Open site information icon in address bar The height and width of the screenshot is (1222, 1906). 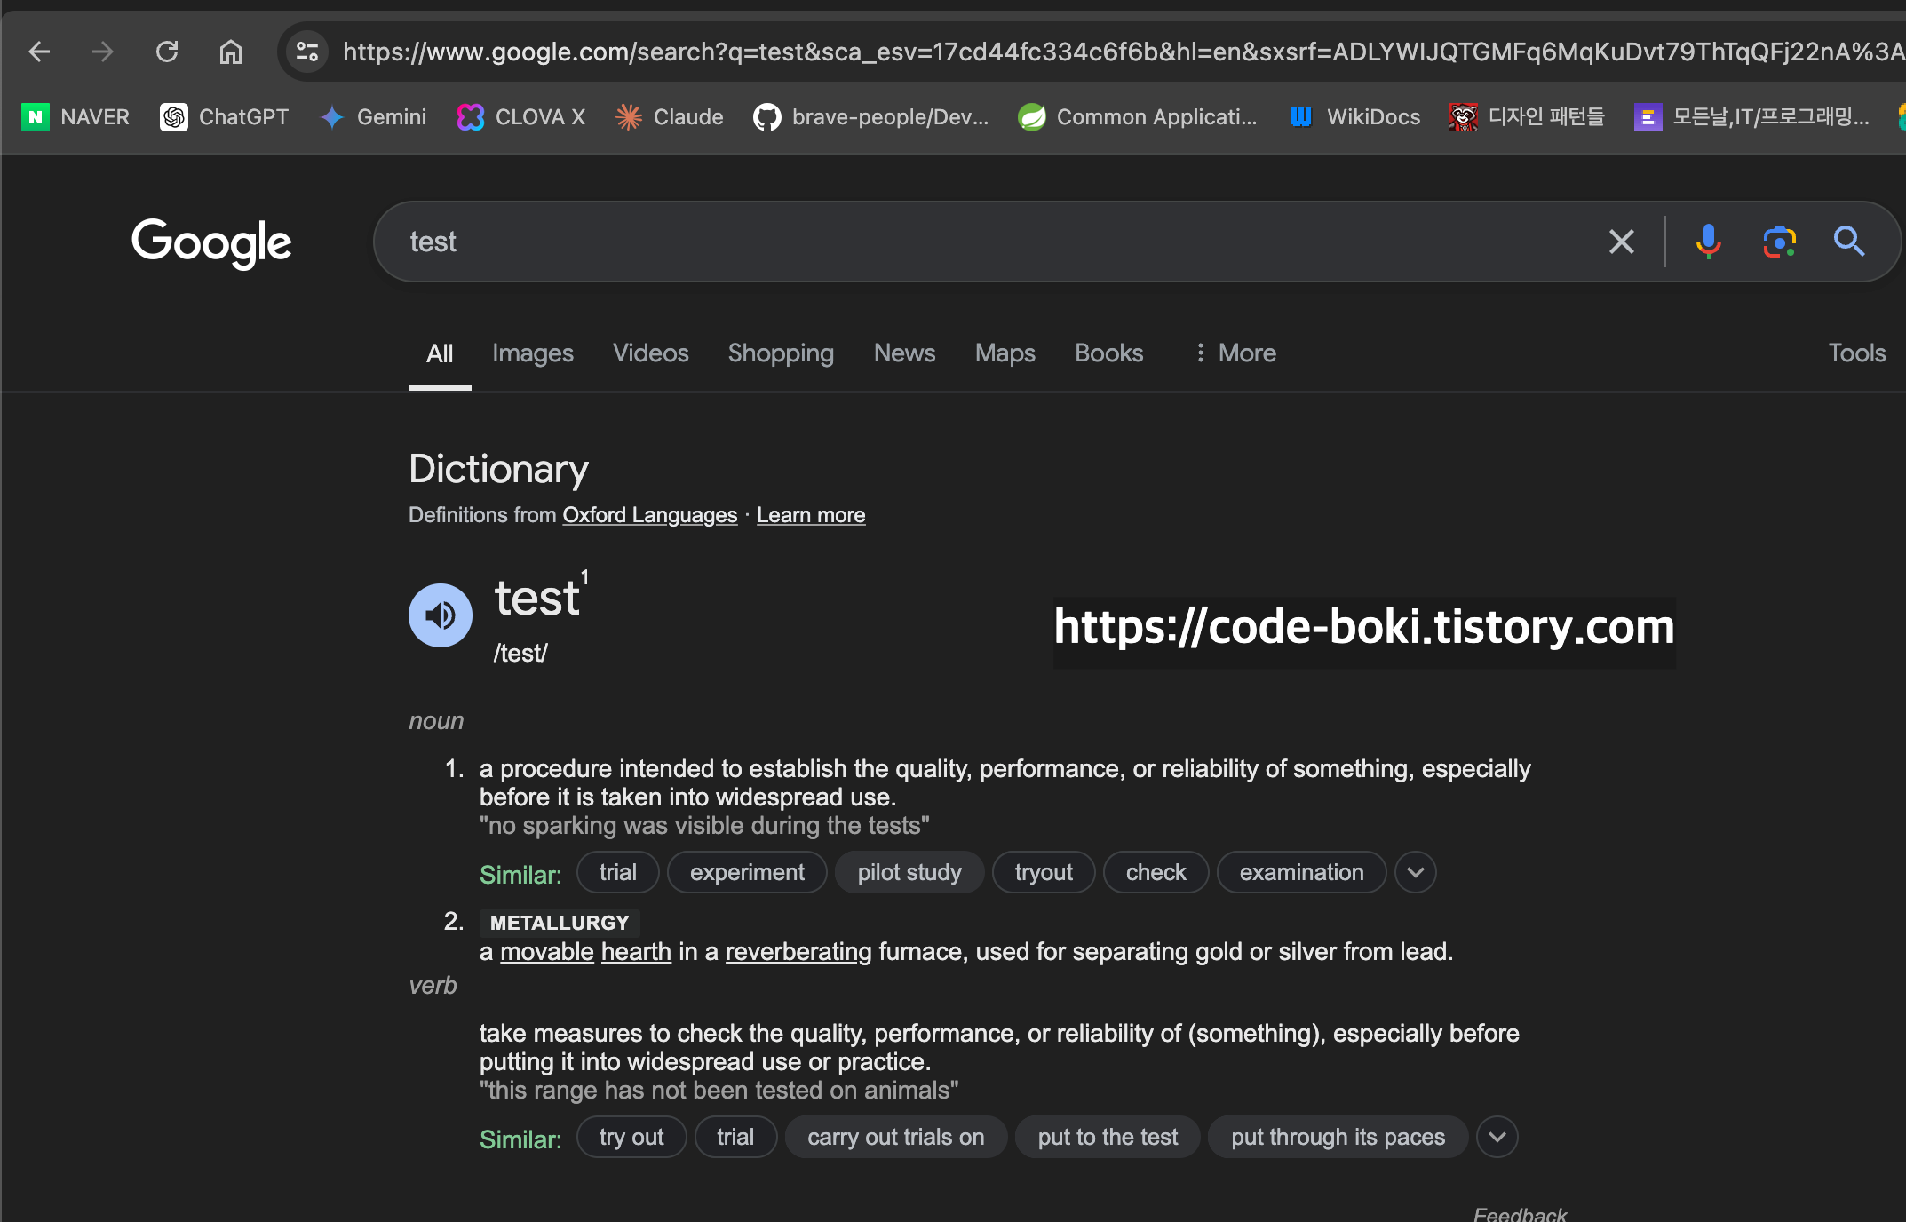pos(307,52)
